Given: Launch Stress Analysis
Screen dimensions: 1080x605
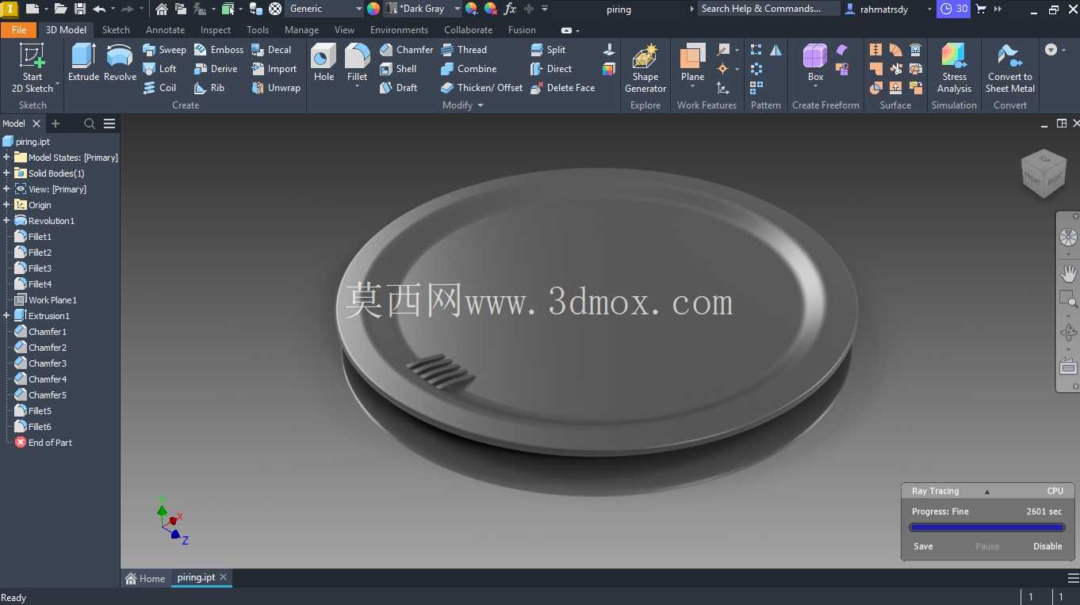Looking at the screenshot, I should pos(954,68).
